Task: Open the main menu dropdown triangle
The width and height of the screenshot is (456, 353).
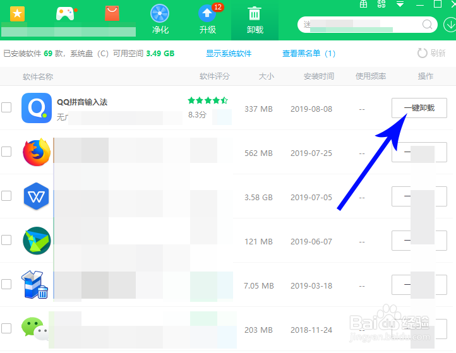Action: (x=400, y=4)
